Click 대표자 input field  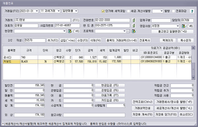click(26, 26)
